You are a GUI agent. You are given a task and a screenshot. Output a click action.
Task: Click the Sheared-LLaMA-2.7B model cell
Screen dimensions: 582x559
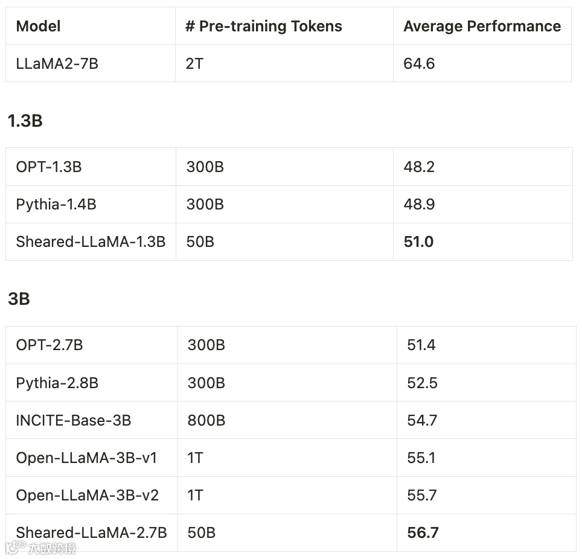pyautogui.click(x=91, y=532)
